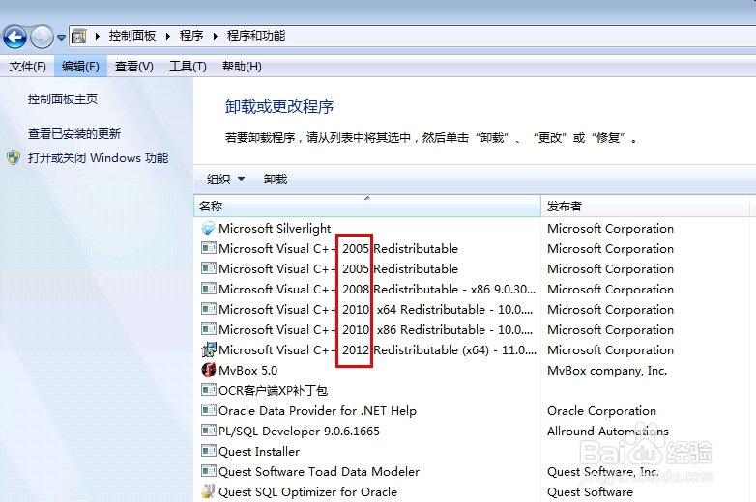Click the OCR客户端XP补丁包 icon
This screenshot has height=502, width=756.
tap(208, 390)
